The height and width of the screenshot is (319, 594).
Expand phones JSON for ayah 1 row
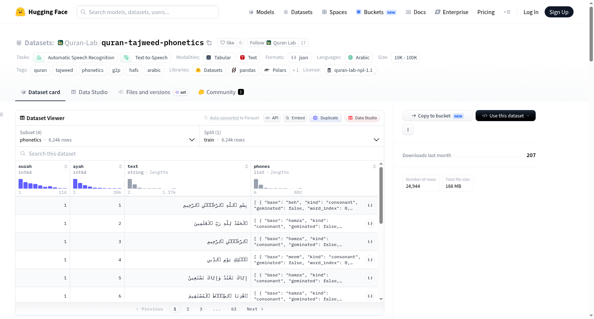coord(370,205)
